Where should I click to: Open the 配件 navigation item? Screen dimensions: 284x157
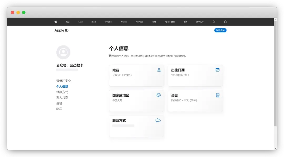coord(185,22)
